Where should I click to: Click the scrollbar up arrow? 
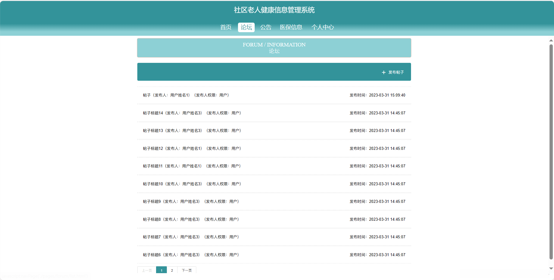click(x=551, y=41)
